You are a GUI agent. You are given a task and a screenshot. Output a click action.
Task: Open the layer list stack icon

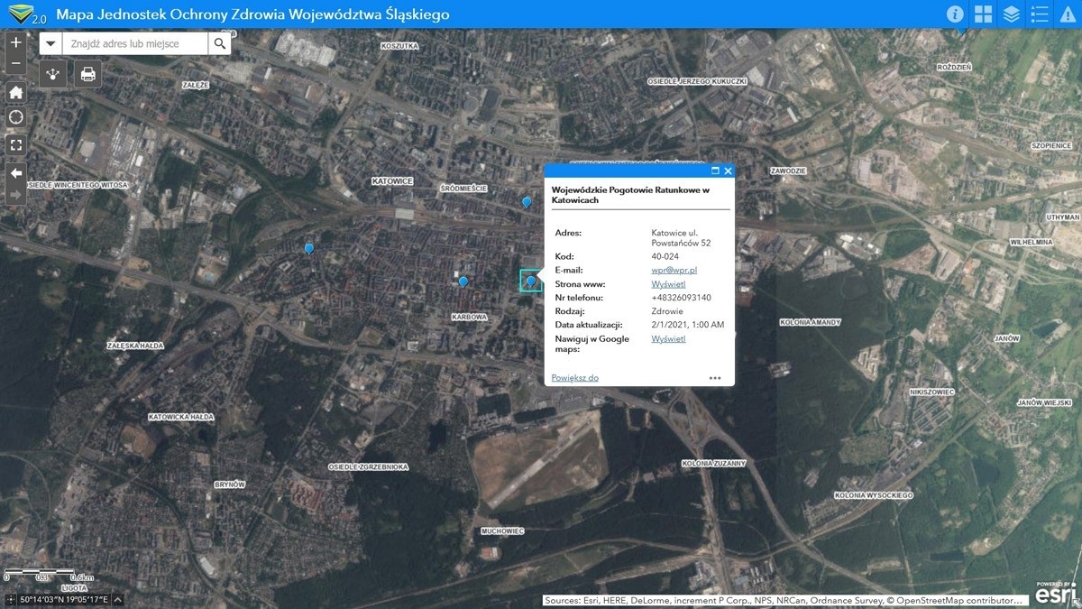tap(1012, 14)
